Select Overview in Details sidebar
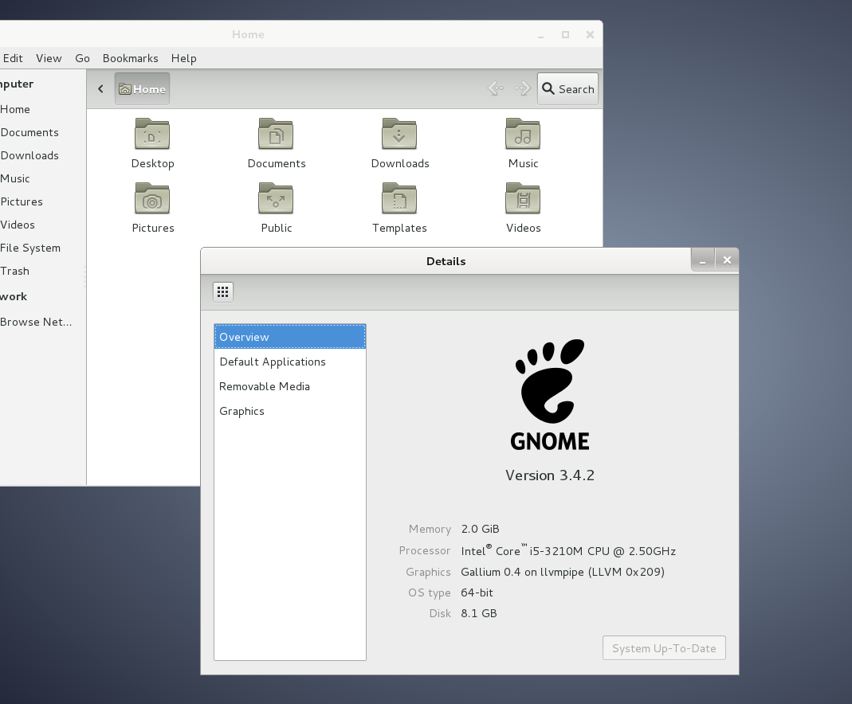 click(290, 337)
